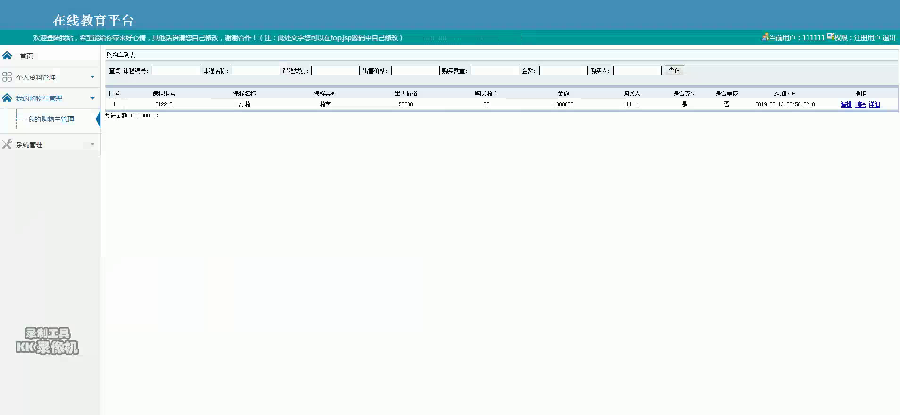Screen dimensions: 900x415
Task: Collapse the sidebar with the blue arrow handle
Action: click(x=98, y=119)
